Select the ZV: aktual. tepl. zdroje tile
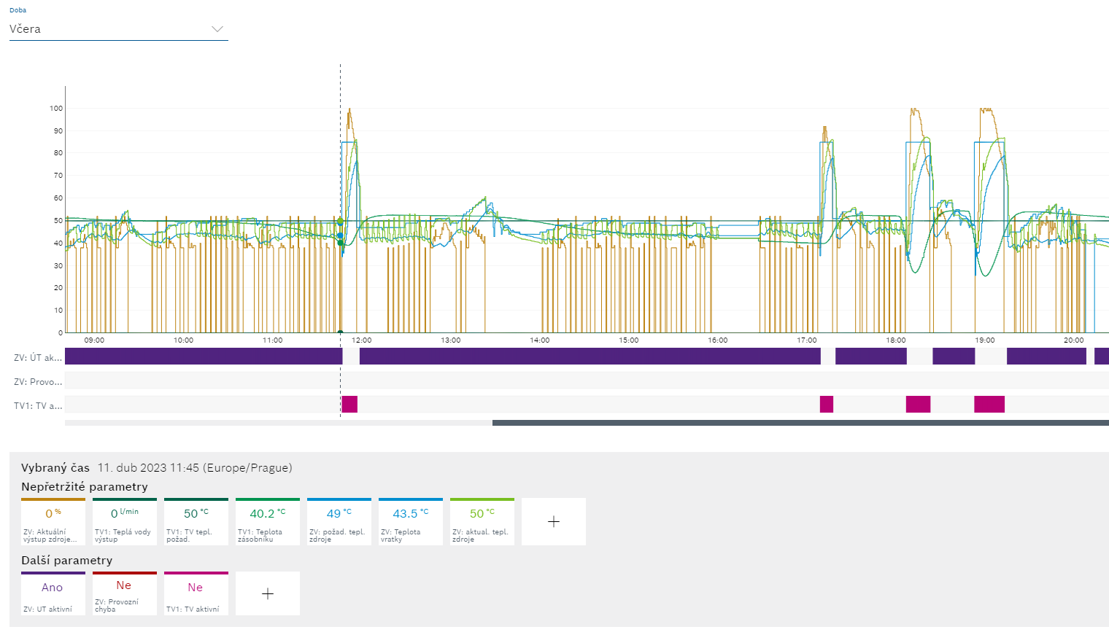This screenshot has height=643, width=1109. click(482, 522)
